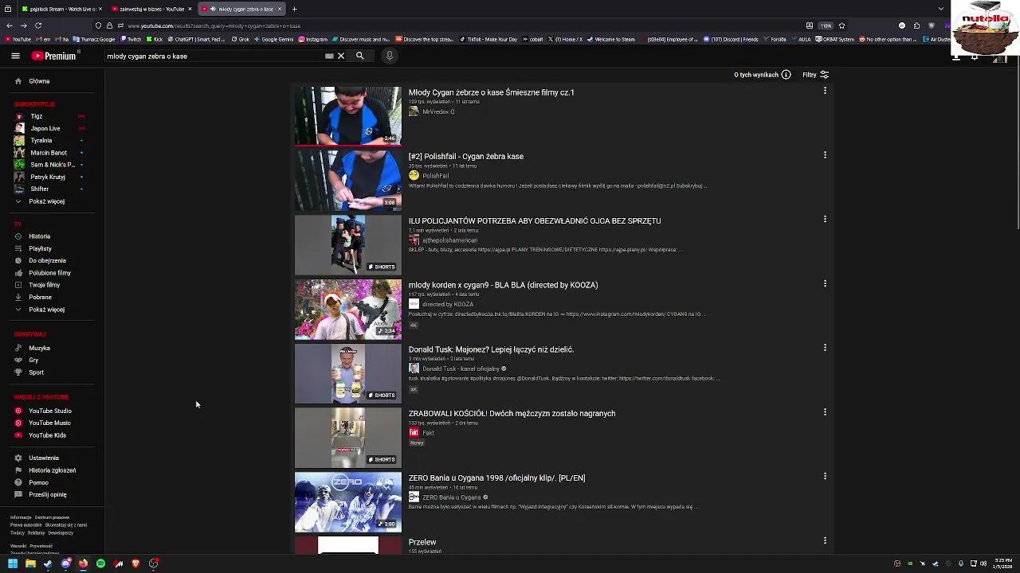Open more options for 'ZRABOWALI KOŚCIÓŁ' video

click(x=825, y=412)
